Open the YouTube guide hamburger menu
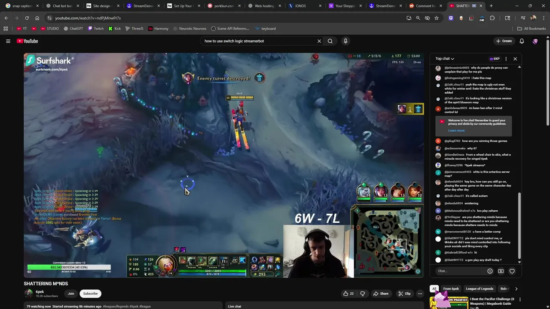Viewport: 550px width, 309px height. [8, 41]
